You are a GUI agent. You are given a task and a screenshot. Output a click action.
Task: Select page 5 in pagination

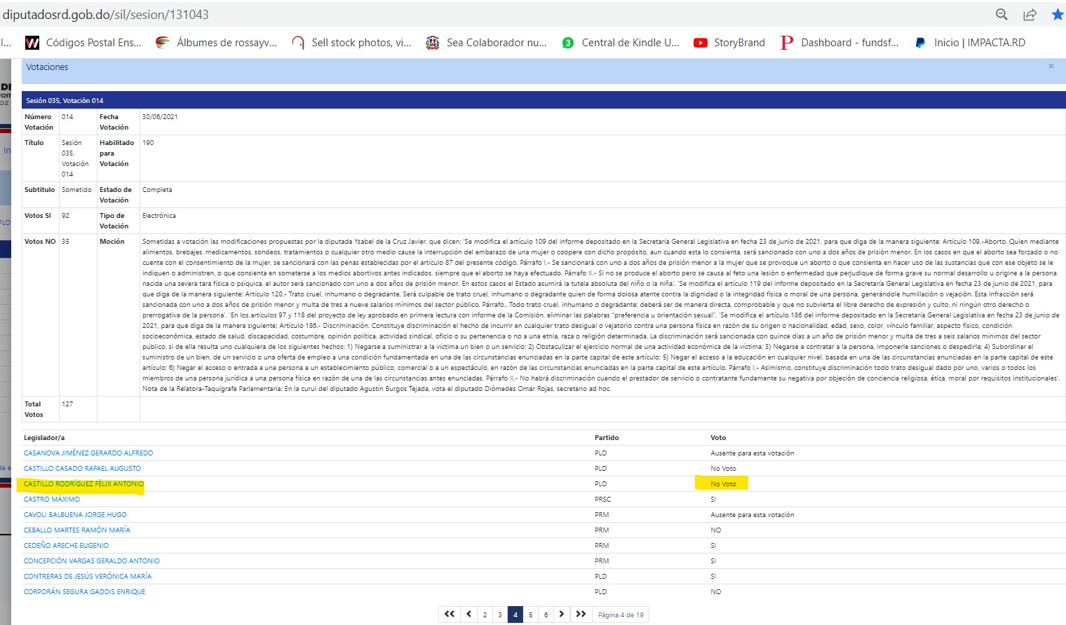point(530,615)
